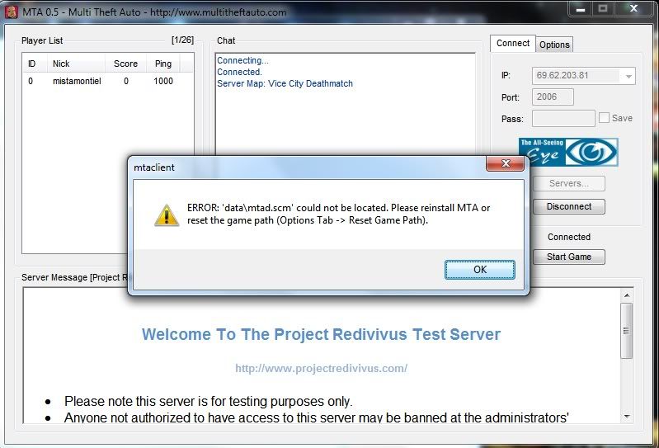659x448 pixels.
Task: Click the Disconnect button
Action: [x=568, y=207]
